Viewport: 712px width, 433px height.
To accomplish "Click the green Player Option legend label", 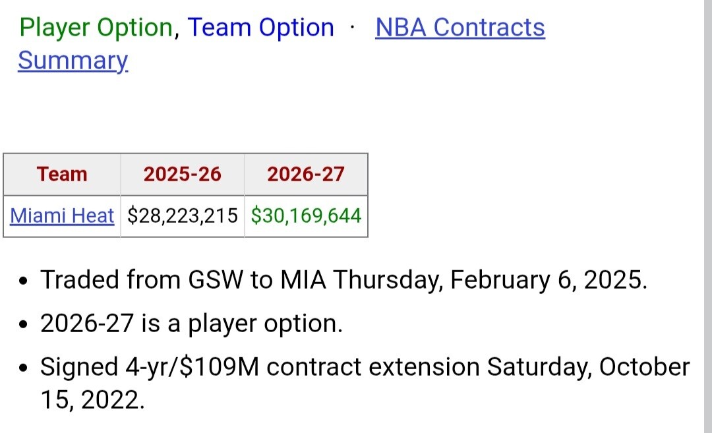I will [x=96, y=27].
